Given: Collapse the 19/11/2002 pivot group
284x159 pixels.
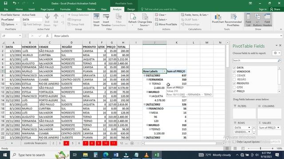Looking at the screenshot, I should [145, 76].
